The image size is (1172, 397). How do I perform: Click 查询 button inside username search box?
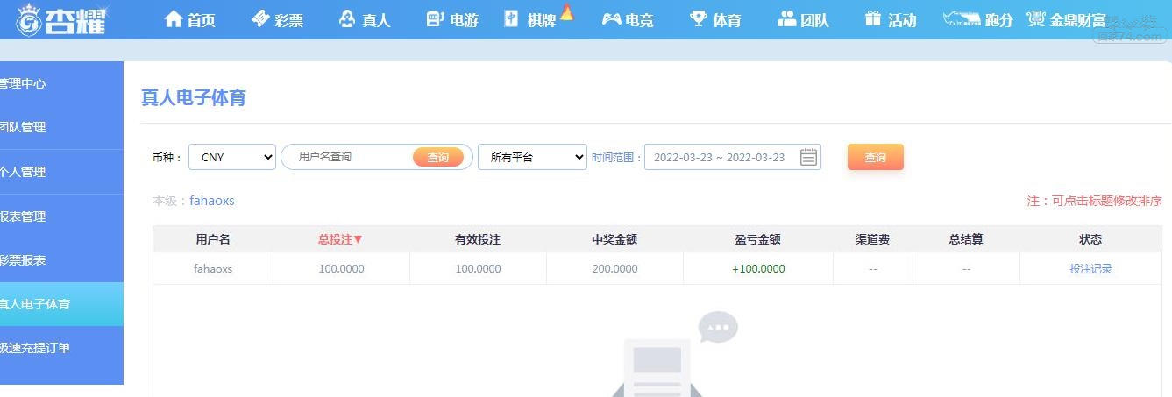438,157
